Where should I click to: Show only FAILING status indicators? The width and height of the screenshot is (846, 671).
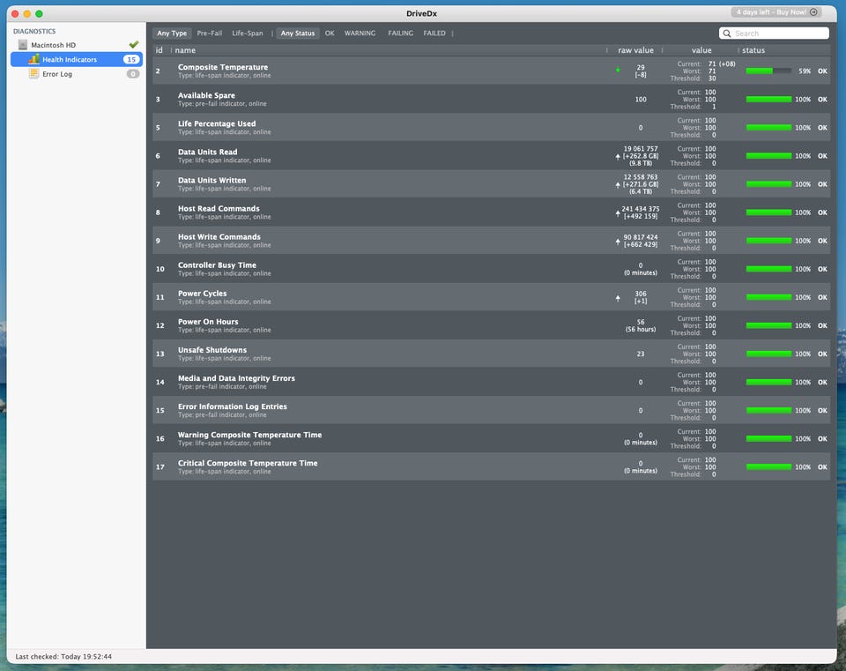pos(400,34)
